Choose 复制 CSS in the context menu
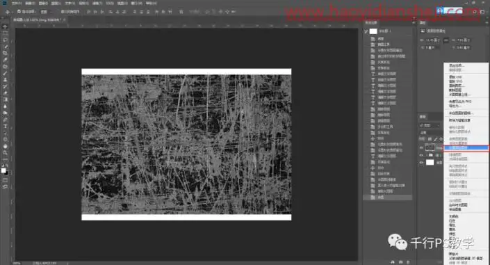490x265 pixels. [455, 77]
